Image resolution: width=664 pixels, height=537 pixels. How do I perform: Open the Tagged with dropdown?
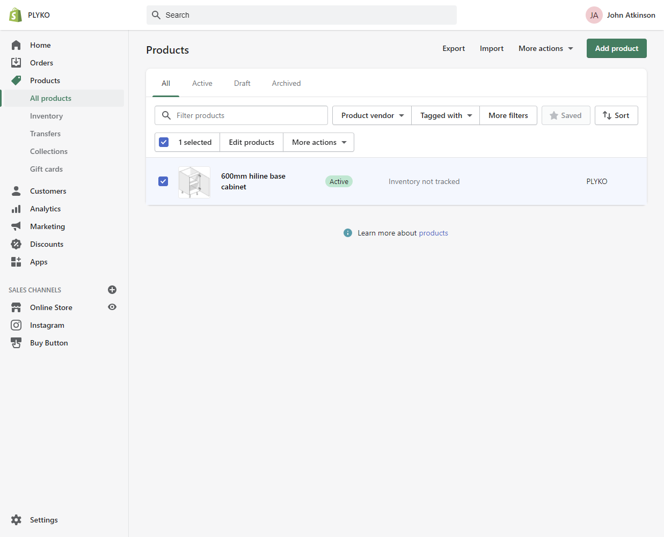tap(446, 115)
